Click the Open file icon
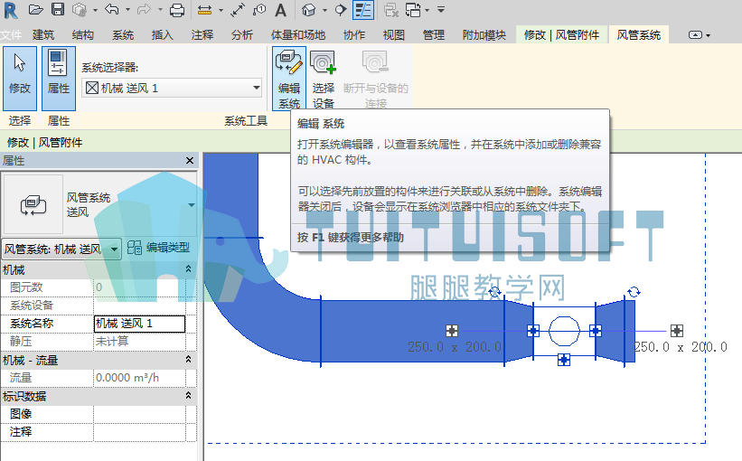Image resolution: width=742 pixels, height=461 pixels. click(x=36, y=9)
